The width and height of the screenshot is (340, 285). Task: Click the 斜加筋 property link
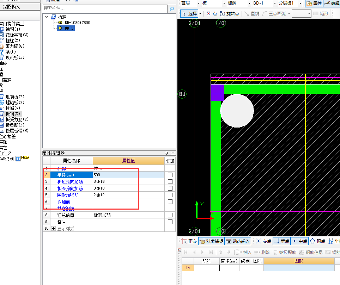pyautogui.click(x=63, y=202)
